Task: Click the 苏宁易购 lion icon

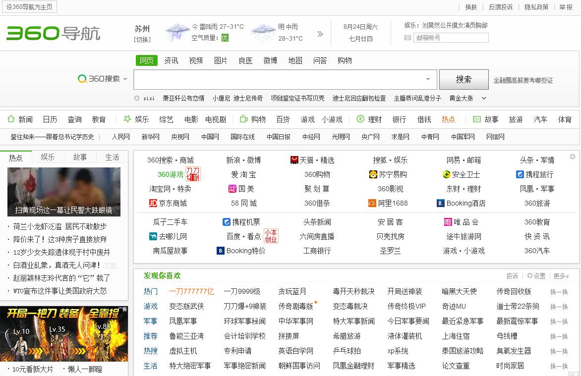Action: 373,174
